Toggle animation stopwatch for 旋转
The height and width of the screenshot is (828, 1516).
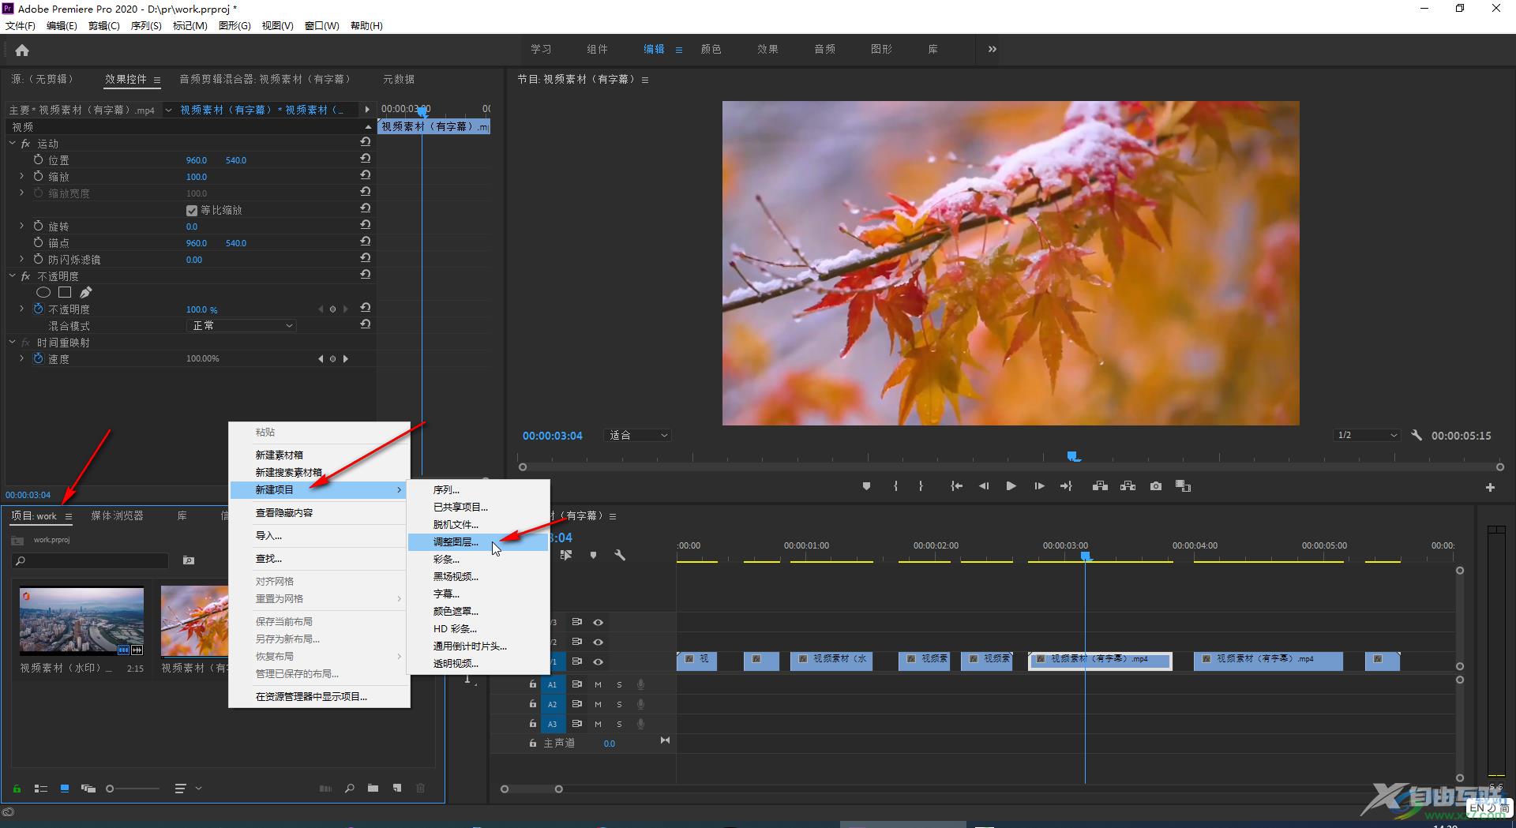[x=38, y=226]
